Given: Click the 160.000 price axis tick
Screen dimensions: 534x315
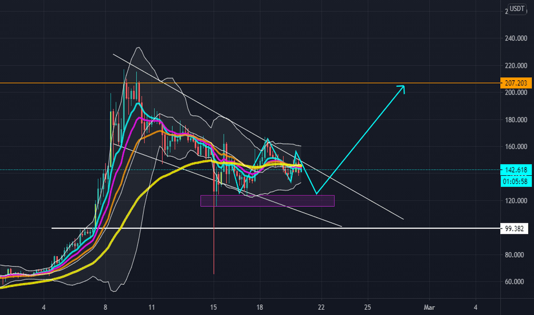Looking at the screenshot, I should [516, 147].
